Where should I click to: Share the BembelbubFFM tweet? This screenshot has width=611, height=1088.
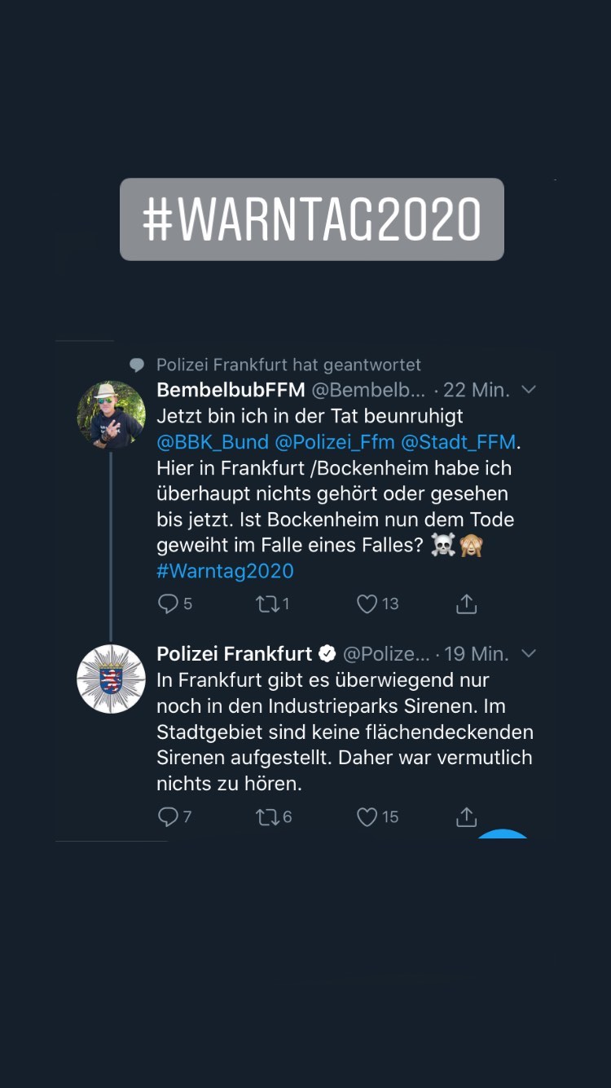[x=466, y=604]
